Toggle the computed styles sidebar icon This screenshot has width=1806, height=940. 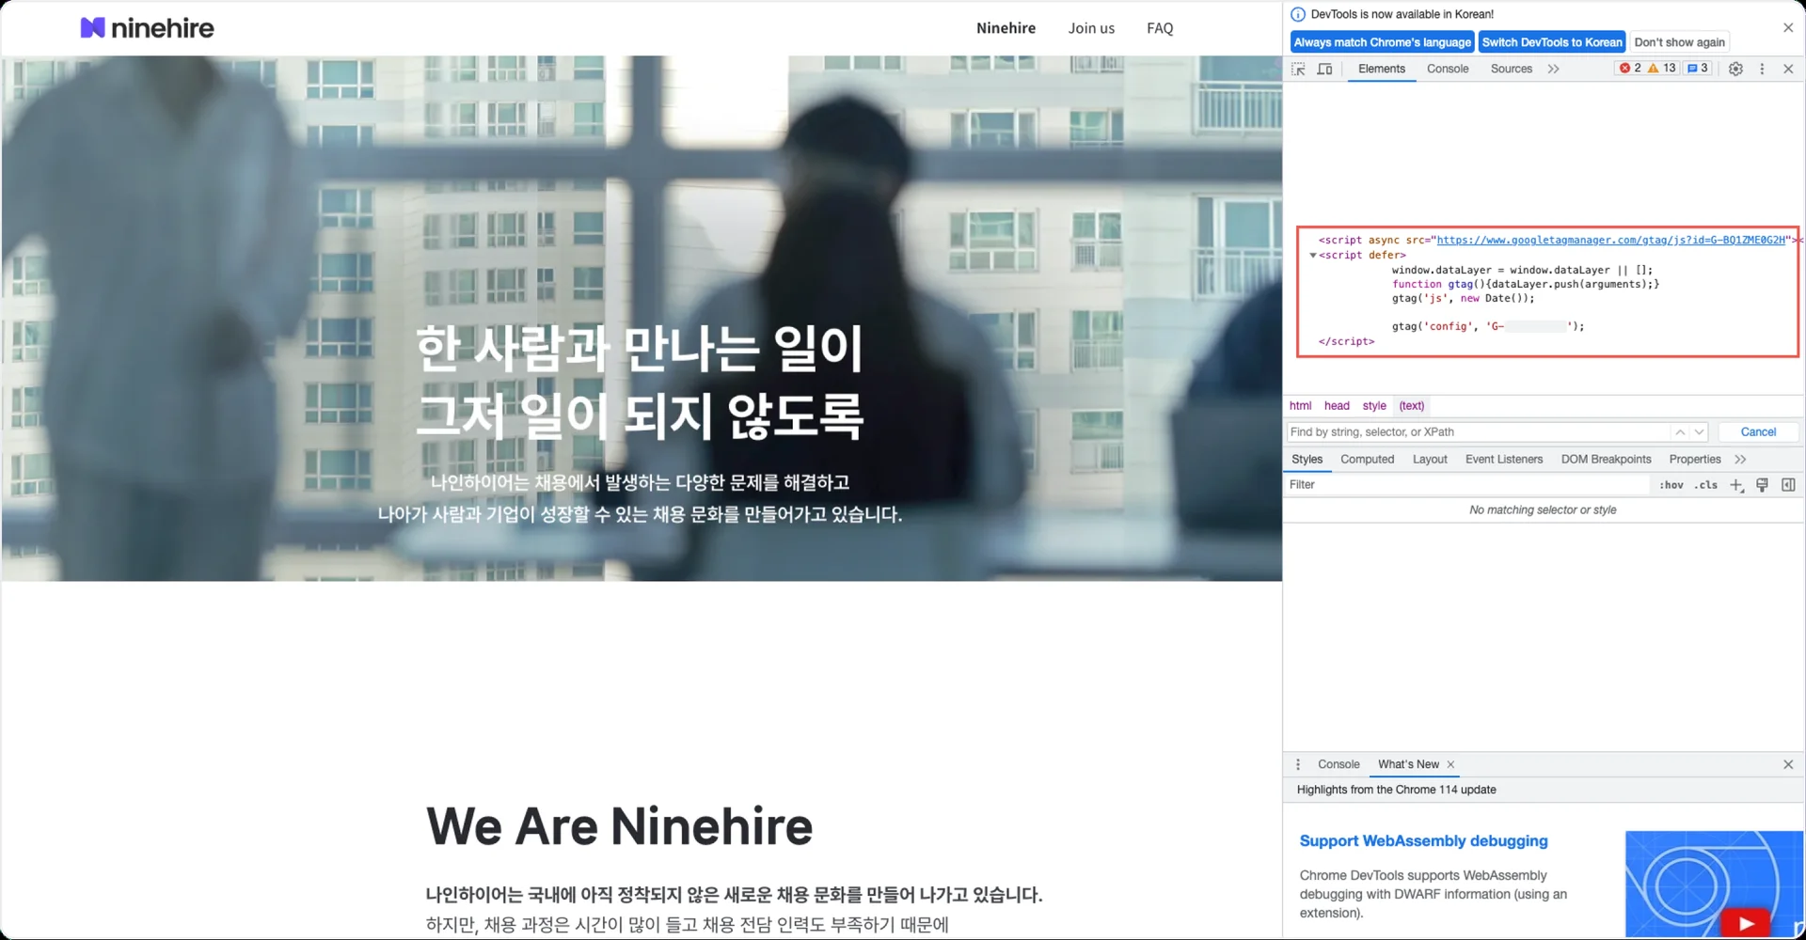coord(1788,485)
